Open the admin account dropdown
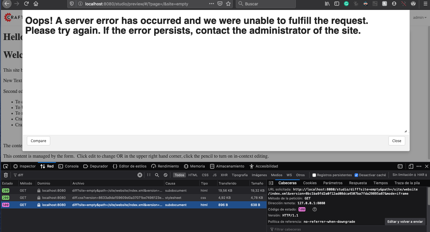The image size is (430, 232). [x=420, y=17]
